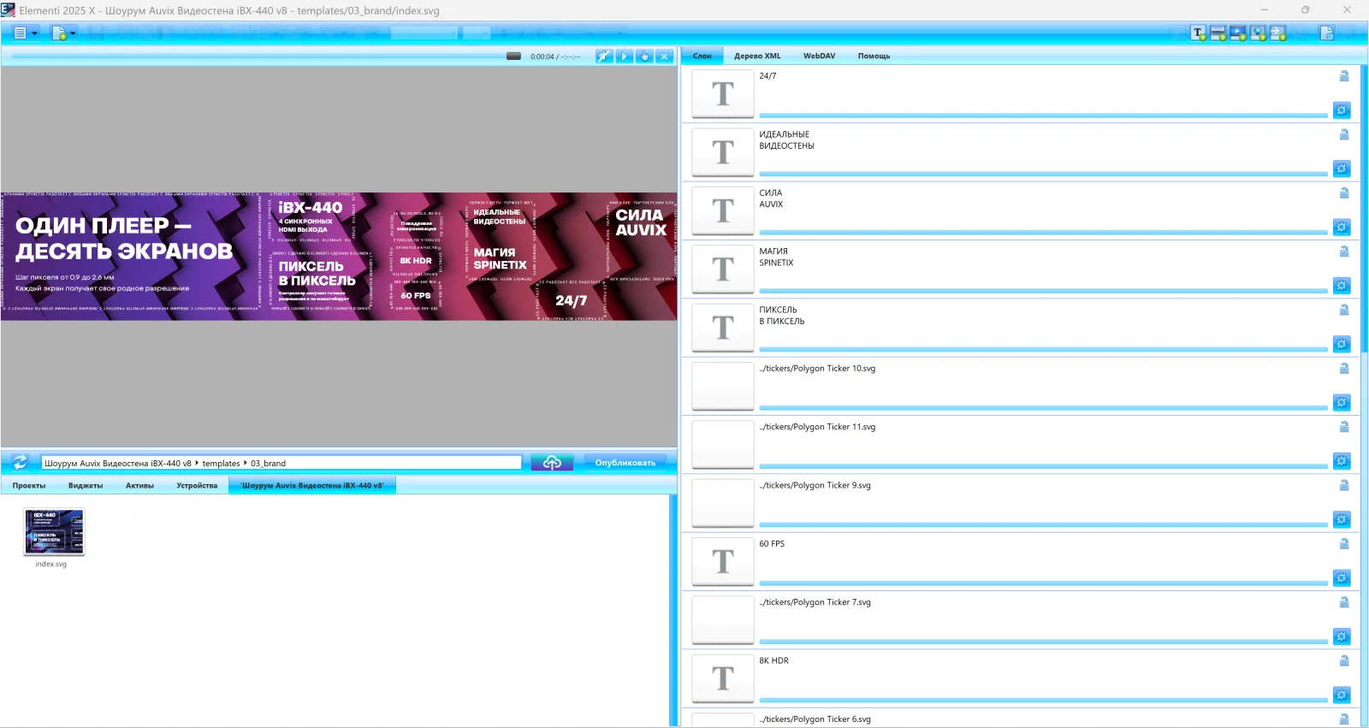
Task: Add a new web page layer
Action: 1258,33
